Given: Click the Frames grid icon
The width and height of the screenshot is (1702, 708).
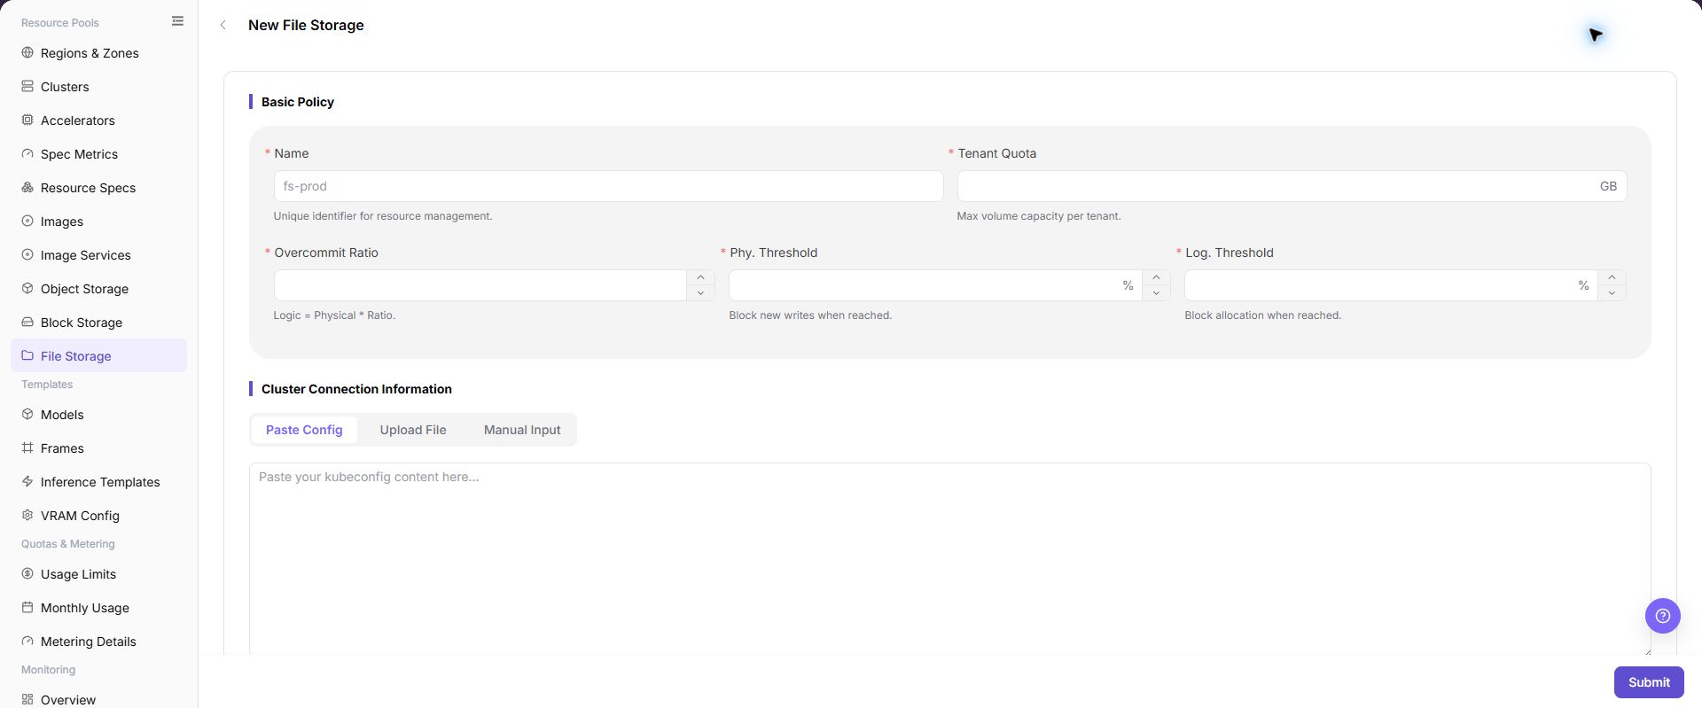Looking at the screenshot, I should 27,448.
